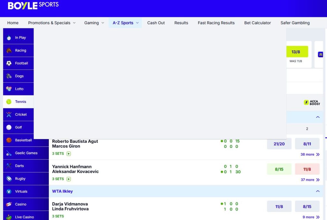Viewport: 327px width, 220px height.
Task: Bet on the boosted 13/8 price
Action: pos(297,52)
